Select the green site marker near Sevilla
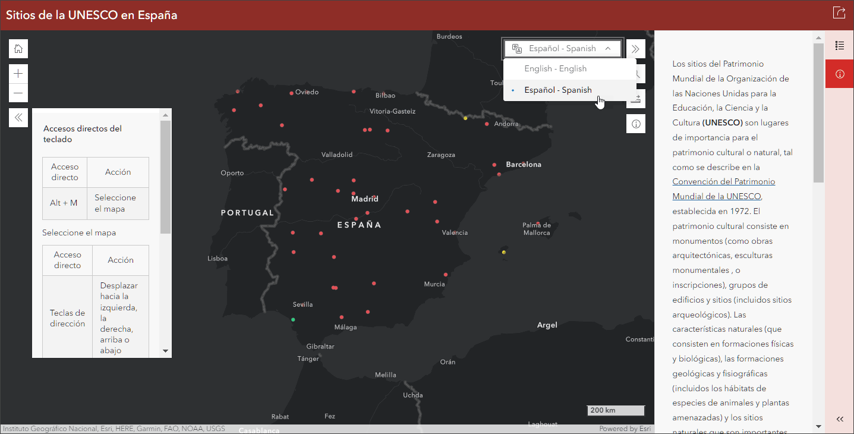Screen dimensions: 854x434 tap(293, 320)
